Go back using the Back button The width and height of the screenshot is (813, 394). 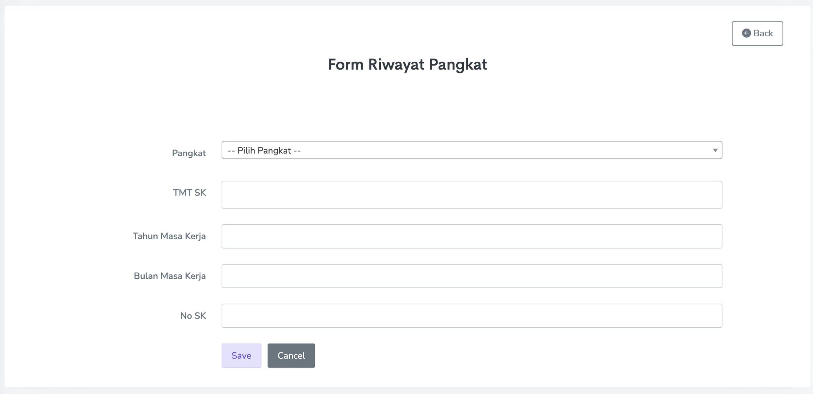click(x=757, y=34)
